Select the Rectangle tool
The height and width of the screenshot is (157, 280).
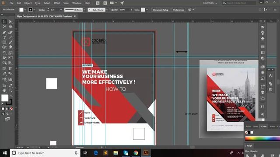pyautogui.click(x=4, y=42)
